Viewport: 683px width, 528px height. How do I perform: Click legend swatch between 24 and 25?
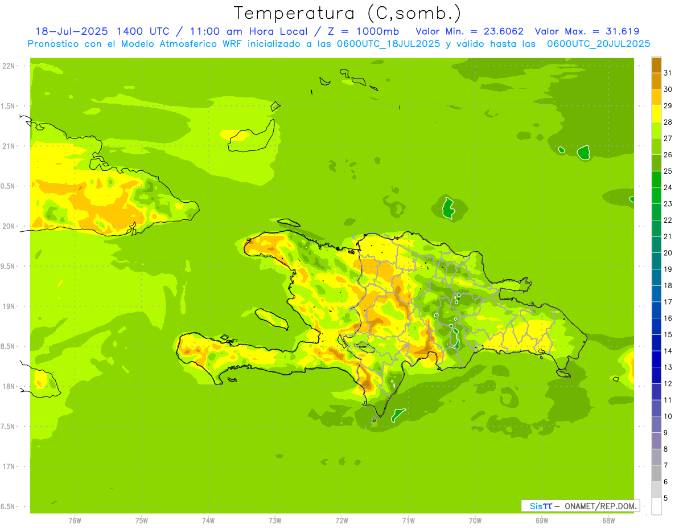(656, 179)
